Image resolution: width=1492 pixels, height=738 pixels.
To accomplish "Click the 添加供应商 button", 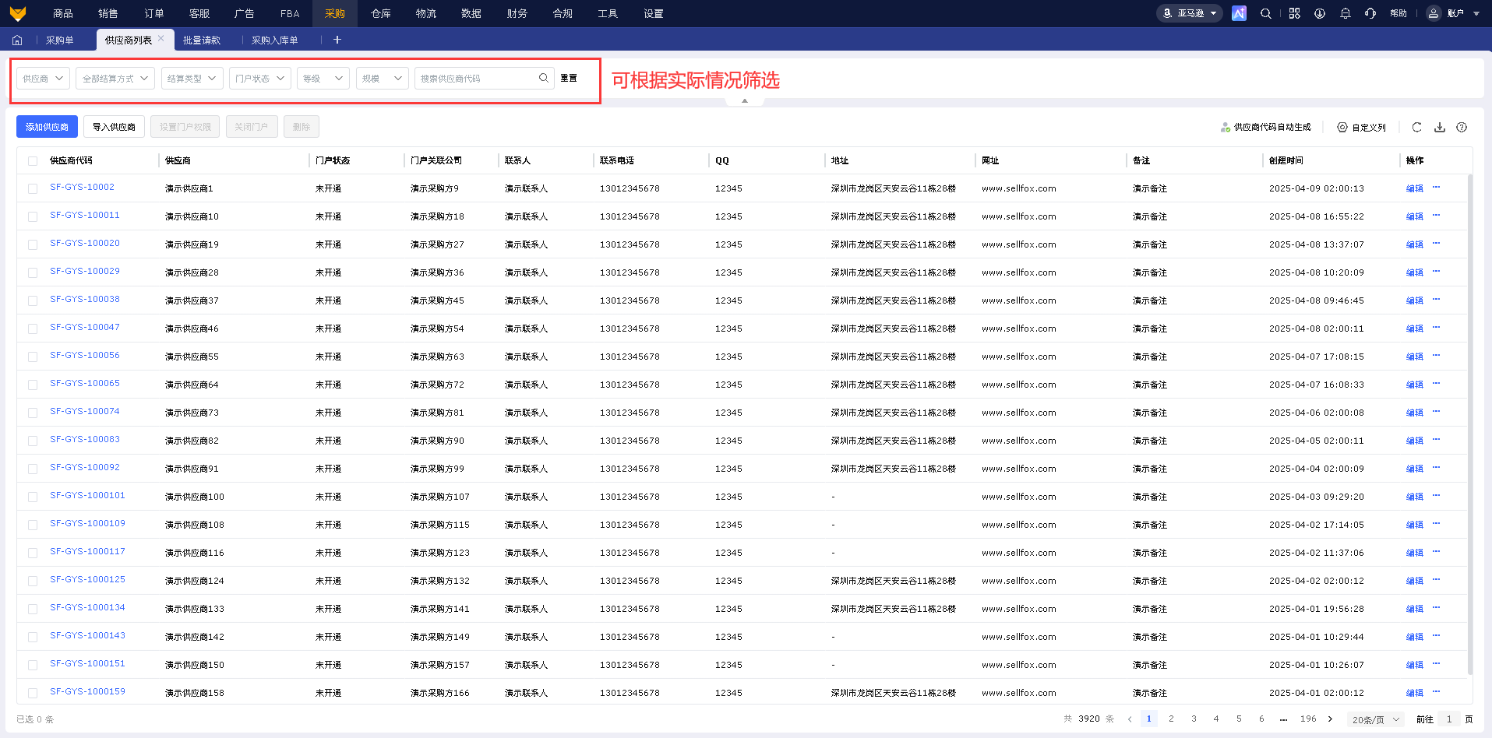I will 47,127.
